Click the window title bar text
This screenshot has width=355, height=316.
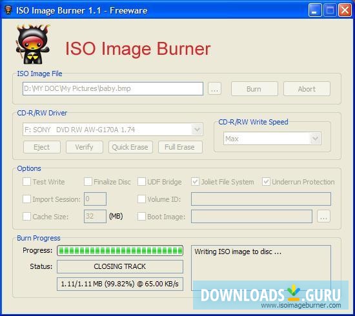(x=82, y=10)
